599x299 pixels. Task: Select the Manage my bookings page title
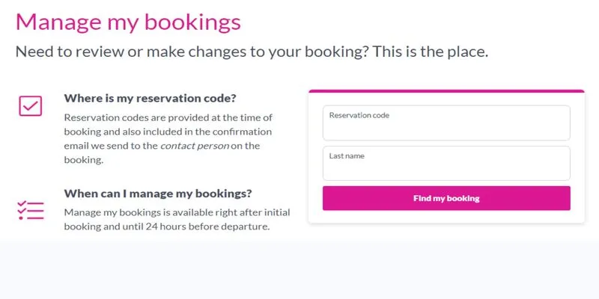pos(128,22)
